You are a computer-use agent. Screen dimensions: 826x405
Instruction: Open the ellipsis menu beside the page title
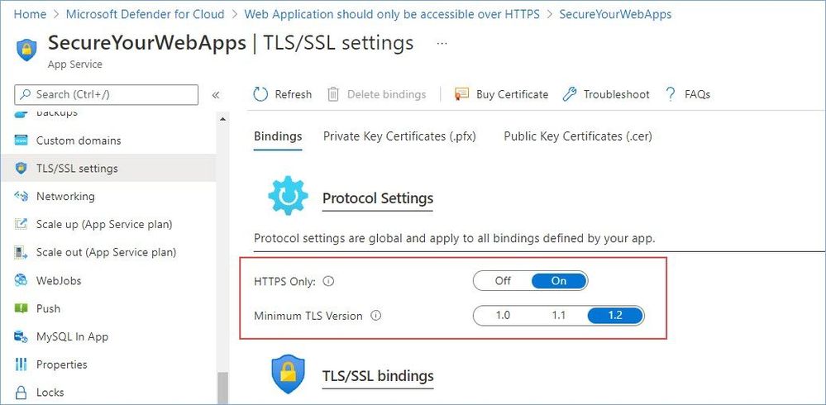click(442, 43)
